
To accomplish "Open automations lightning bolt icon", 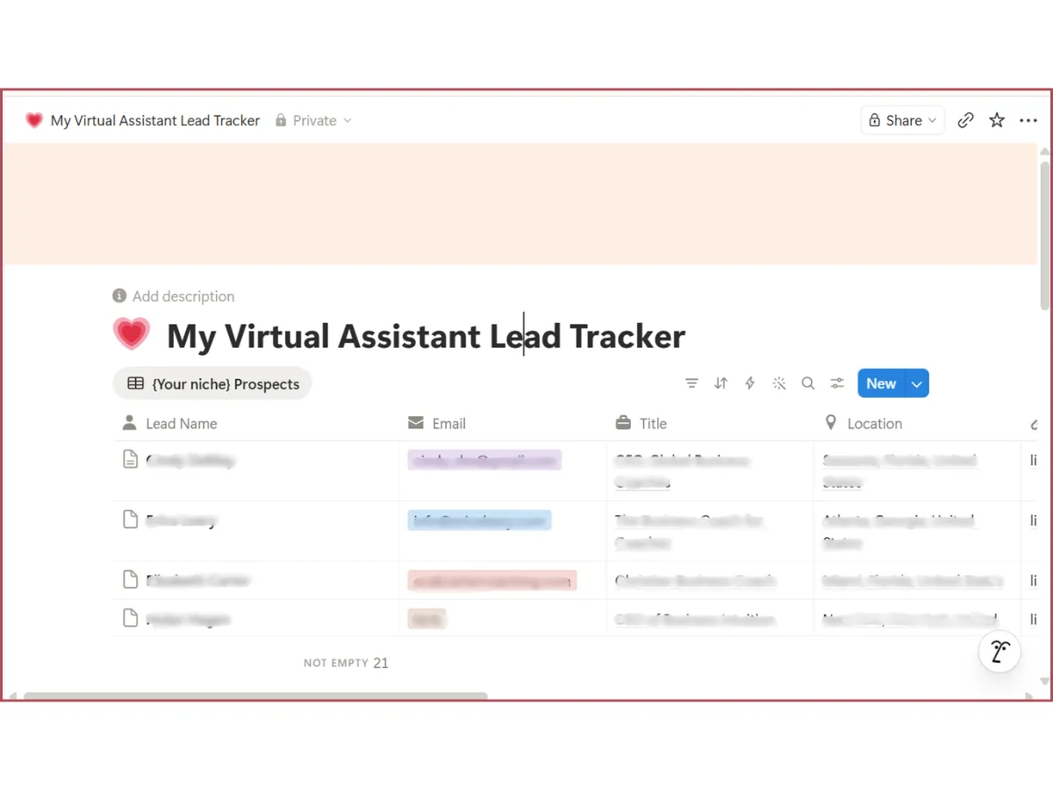I will pyautogui.click(x=749, y=384).
